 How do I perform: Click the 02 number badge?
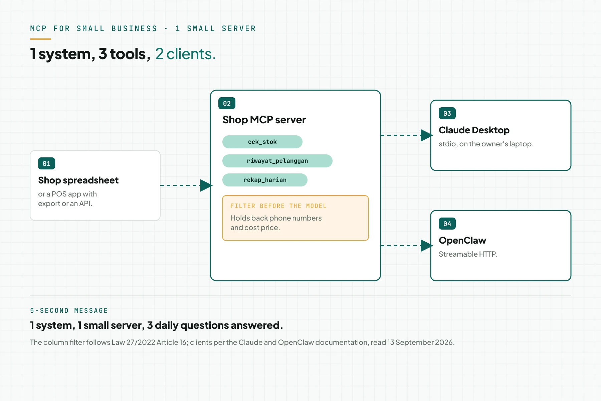227,103
